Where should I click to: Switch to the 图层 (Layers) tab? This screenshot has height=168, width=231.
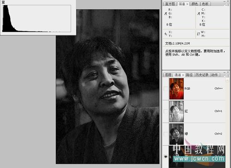click(168, 75)
